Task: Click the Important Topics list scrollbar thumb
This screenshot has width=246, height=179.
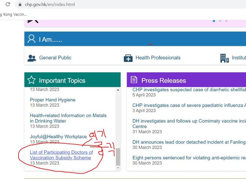Action: coord(118,156)
